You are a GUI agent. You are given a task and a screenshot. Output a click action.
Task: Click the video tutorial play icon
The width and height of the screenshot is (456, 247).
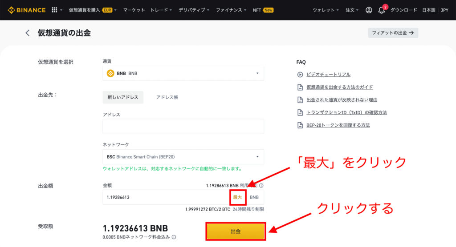click(x=300, y=75)
